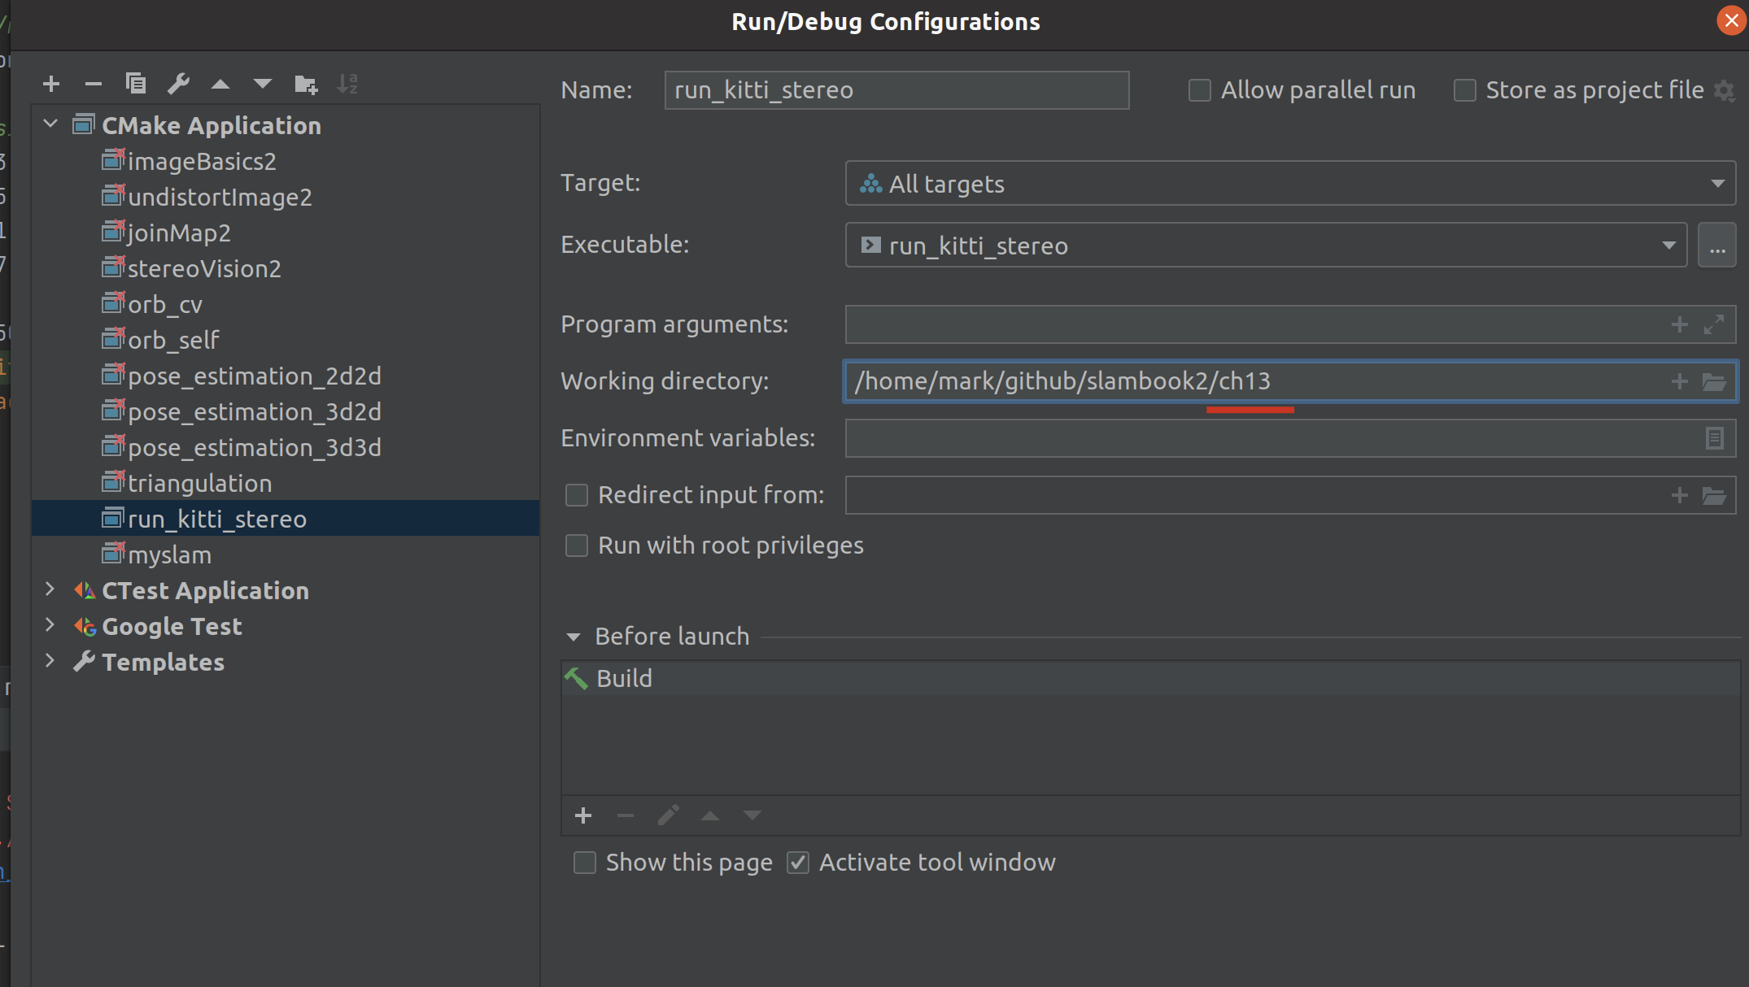
Task: Select stereoVision2 configuration
Action: (x=204, y=269)
